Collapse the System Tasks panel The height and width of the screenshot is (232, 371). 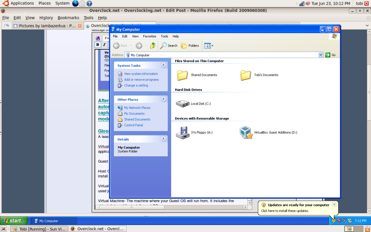(x=164, y=65)
